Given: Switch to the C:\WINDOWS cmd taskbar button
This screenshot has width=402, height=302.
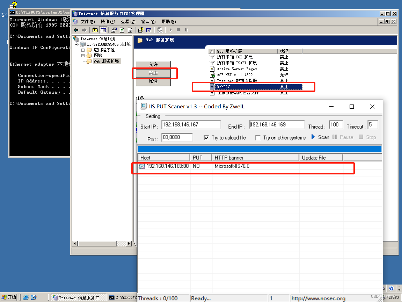Looking at the screenshot, I should [x=122, y=298].
